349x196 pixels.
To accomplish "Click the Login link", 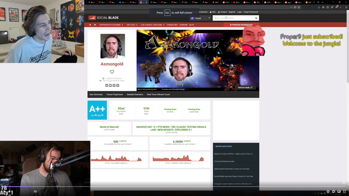I will 239,12.
